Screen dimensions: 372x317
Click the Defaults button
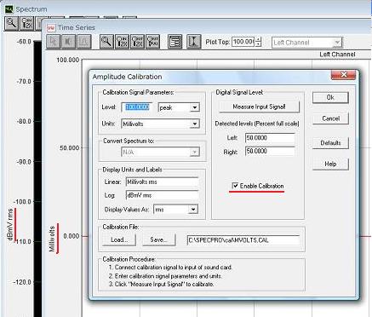pyautogui.click(x=330, y=143)
